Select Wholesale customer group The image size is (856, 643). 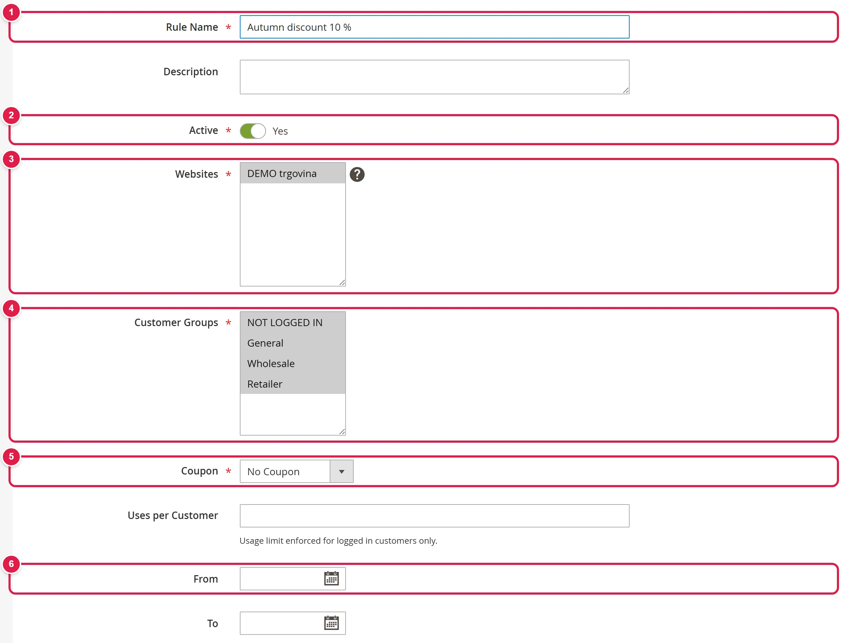(293, 363)
